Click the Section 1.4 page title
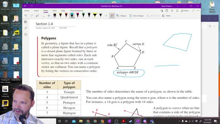 (x=44, y=24)
